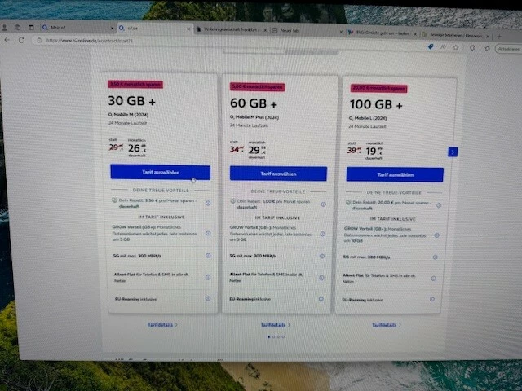Open info icon for 60 GB Allnet-Flat

(x=321, y=277)
